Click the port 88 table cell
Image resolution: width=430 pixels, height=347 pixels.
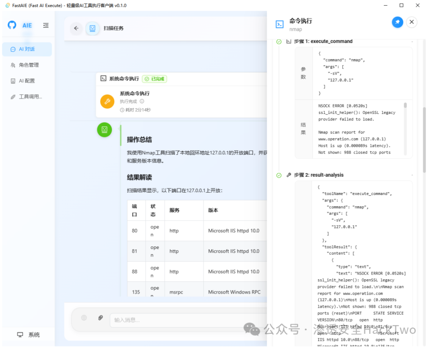pyautogui.click(x=136, y=272)
